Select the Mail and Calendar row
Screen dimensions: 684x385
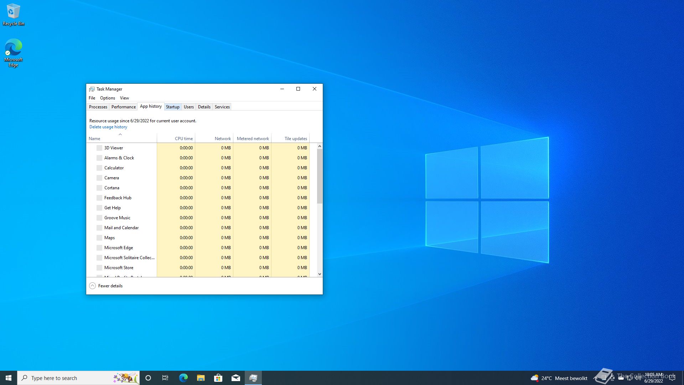tap(198, 228)
